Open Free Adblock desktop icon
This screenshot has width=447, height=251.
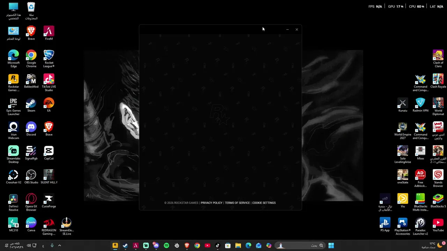pos(420,178)
